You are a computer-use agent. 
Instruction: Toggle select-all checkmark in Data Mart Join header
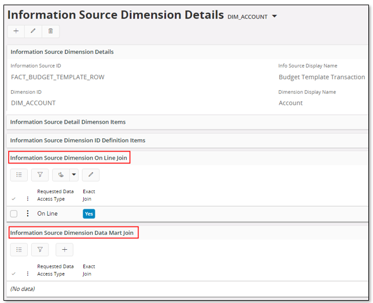(14, 274)
